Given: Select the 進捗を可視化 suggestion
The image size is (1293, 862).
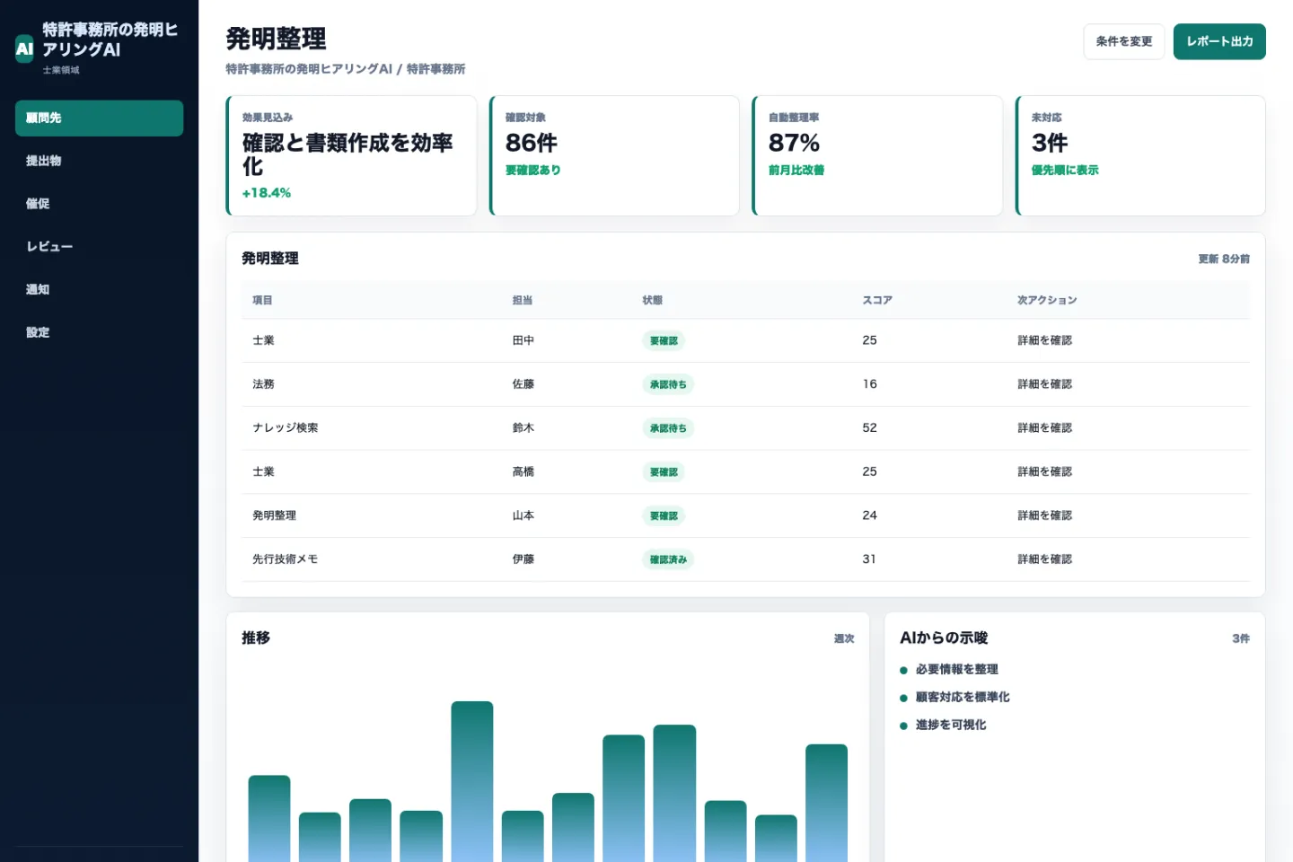Looking at the screenshot, I should coord(950,726).
